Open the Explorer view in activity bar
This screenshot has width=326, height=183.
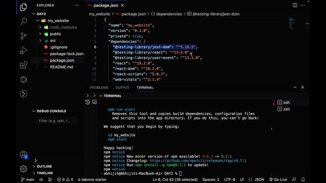(23, 7)
